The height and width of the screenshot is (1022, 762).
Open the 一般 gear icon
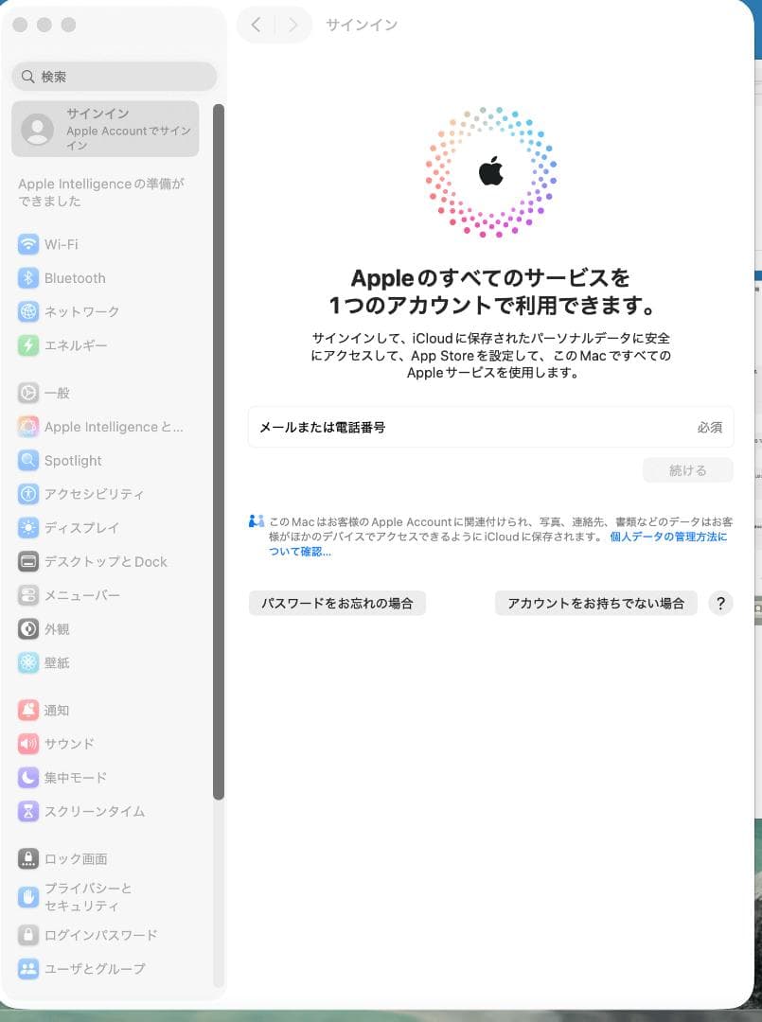pos(28,393)
